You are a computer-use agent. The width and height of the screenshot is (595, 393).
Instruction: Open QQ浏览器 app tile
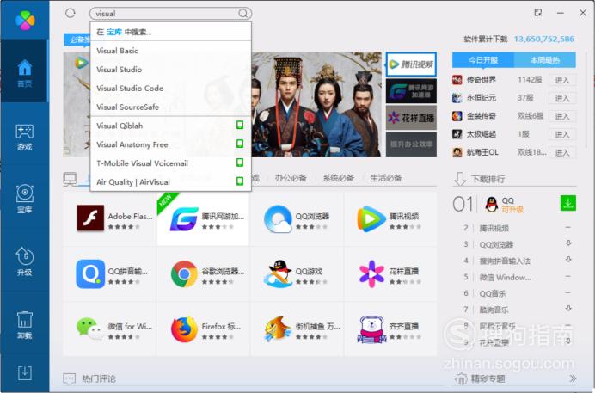point(297,219)
